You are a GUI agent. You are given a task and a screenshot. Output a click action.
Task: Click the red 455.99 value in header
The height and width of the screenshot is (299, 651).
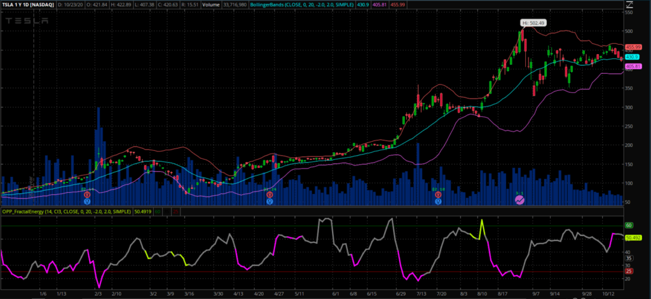pyautogui.click(x=397, y=5)
